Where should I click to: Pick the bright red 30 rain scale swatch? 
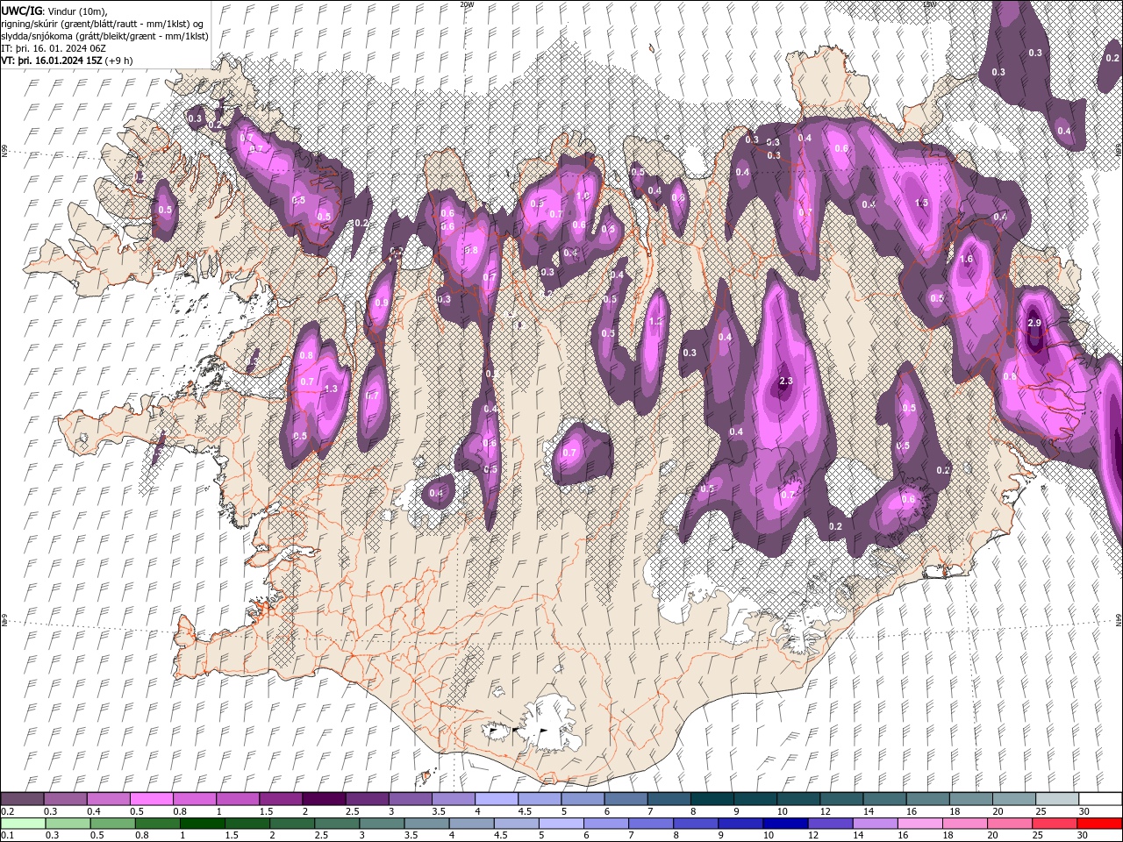click(1099, 824)
